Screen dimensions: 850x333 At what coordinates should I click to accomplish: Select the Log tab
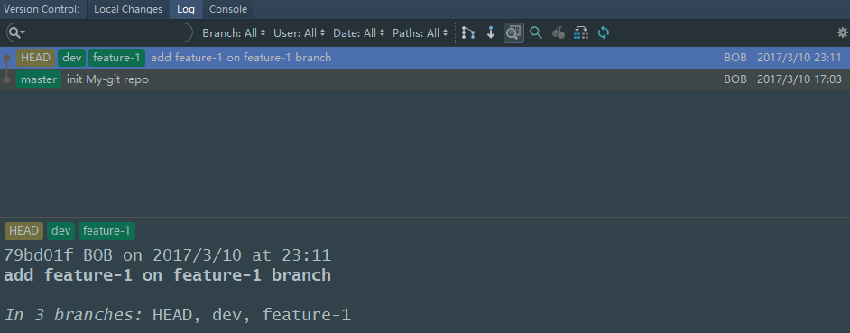pyautogui.click(x=186, y=9)
